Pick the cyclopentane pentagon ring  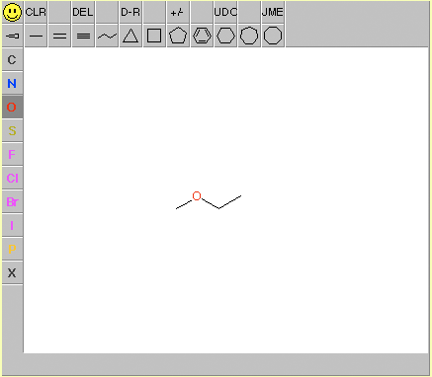(x=178, y=36)
